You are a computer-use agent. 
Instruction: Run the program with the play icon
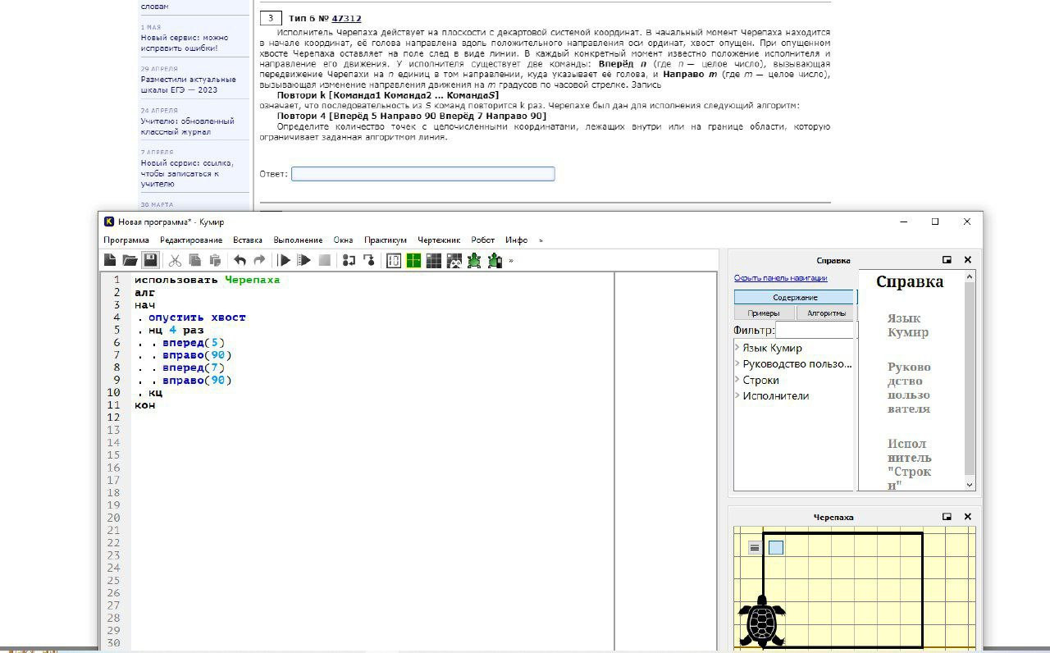(x=285, y=260)
